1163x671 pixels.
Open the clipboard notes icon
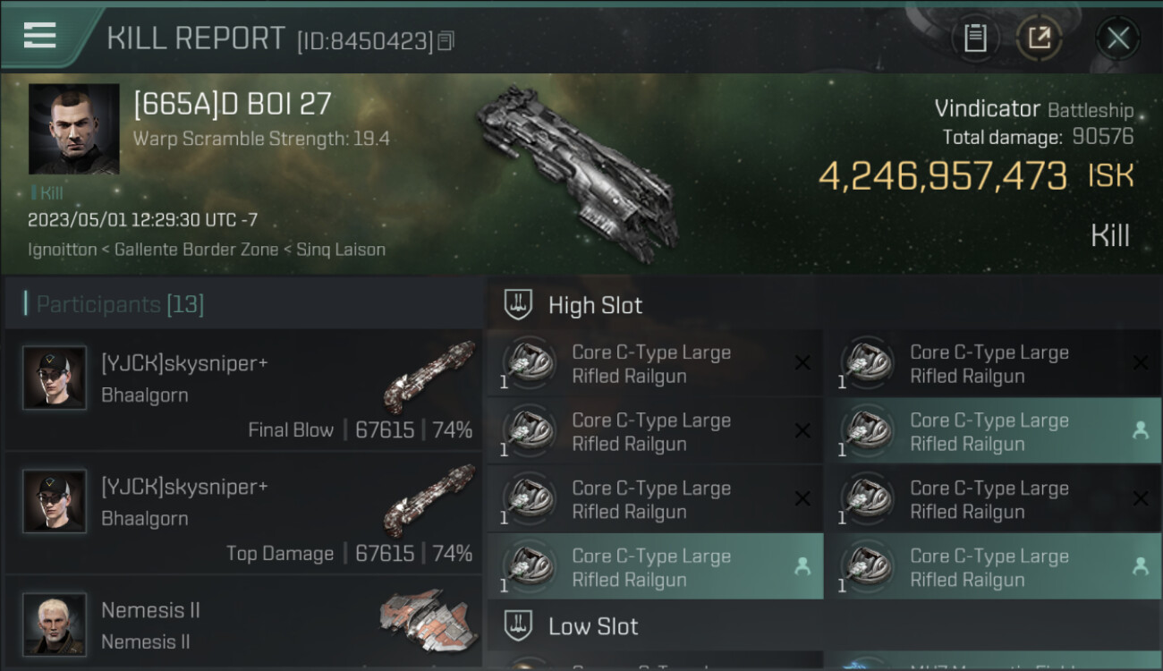pyautogui.click(x=975, y=38)
